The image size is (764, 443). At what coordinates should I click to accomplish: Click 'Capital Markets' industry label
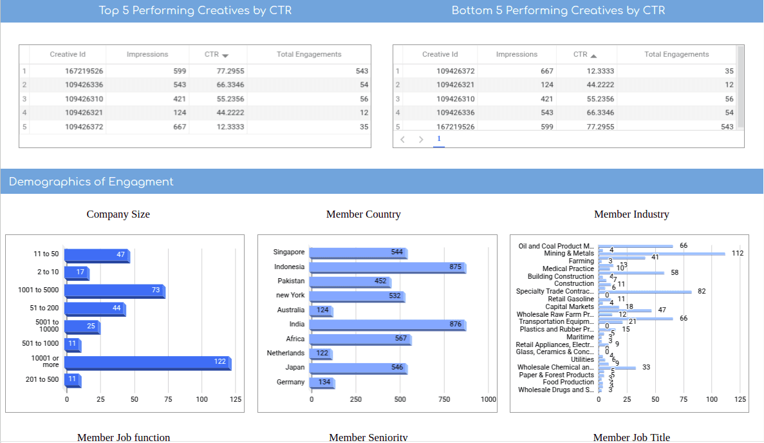click(569, 307)
